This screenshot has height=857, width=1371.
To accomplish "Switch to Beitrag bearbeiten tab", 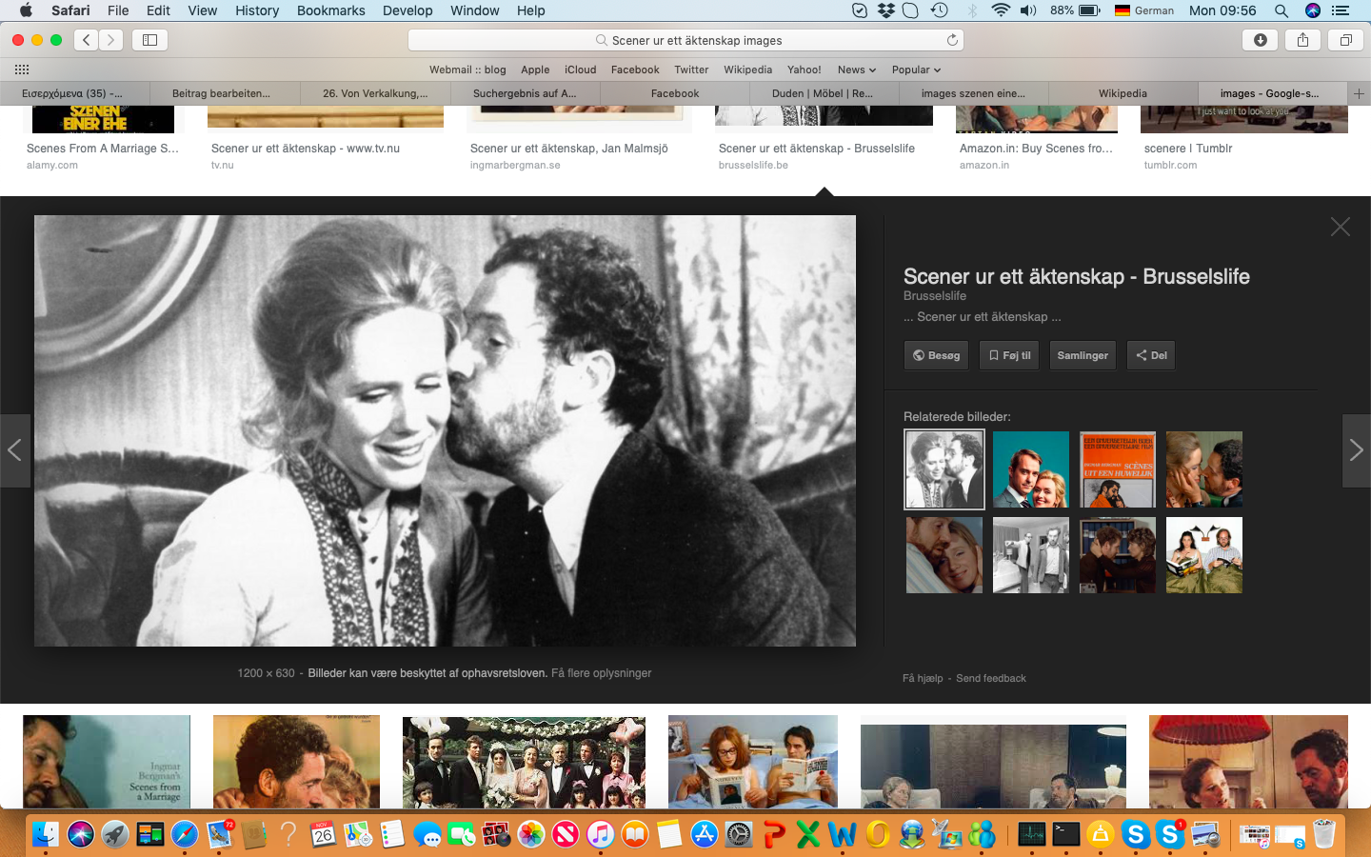I will pyautogui.click(x=221, y=93).
